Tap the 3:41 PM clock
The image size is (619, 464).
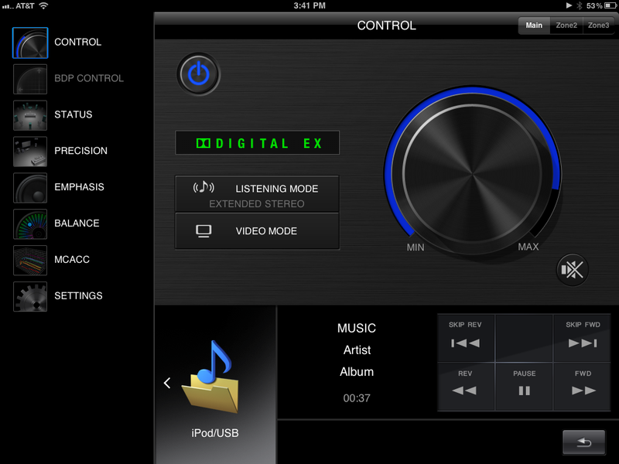pos(309,5)
